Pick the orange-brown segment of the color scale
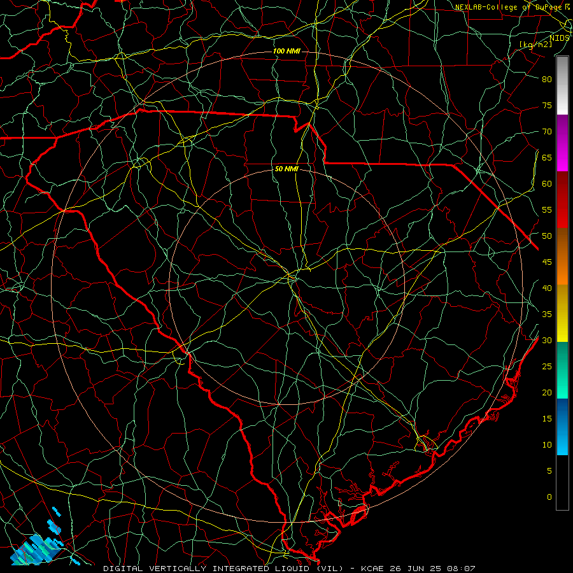The height and width of the screenshot is (573, 573). [562, 257]
